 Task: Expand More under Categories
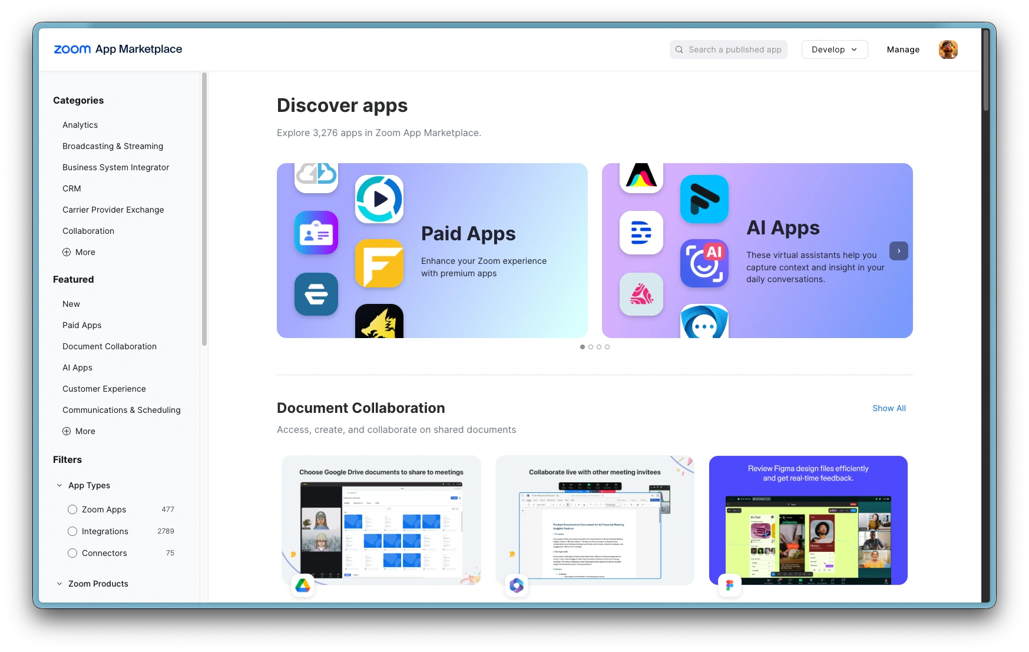(x=79, y=252)
